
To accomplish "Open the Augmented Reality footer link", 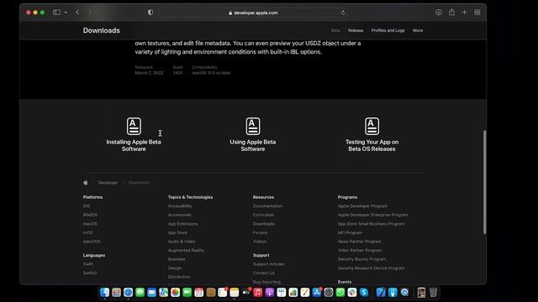I will click(186, 250).
